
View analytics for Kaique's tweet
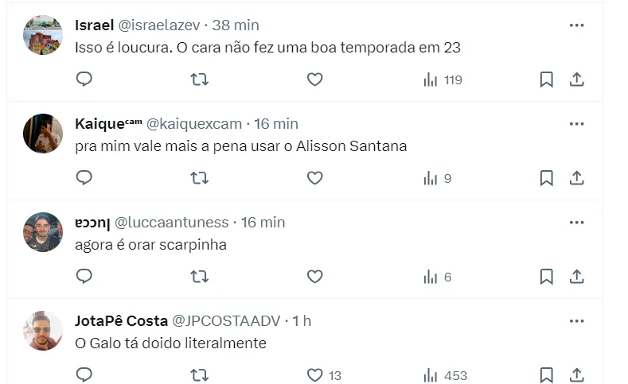click(x=437, y=178)
